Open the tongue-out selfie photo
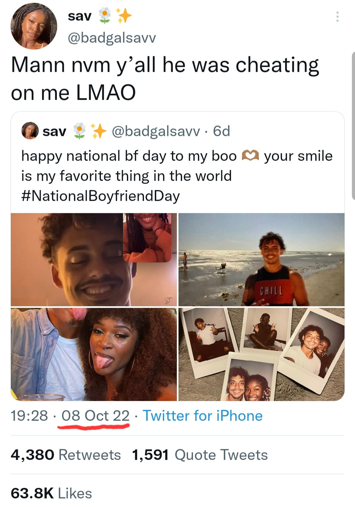355x507 pixels. 94,354
